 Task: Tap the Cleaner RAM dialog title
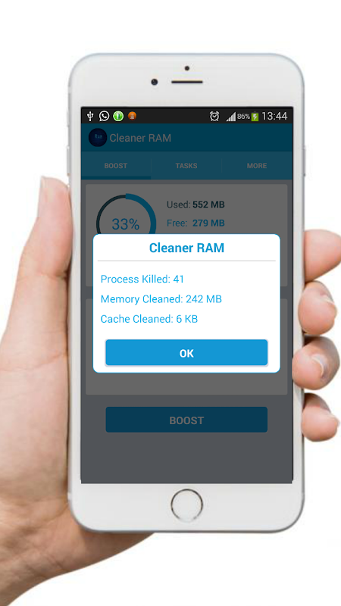coord(186,248)
